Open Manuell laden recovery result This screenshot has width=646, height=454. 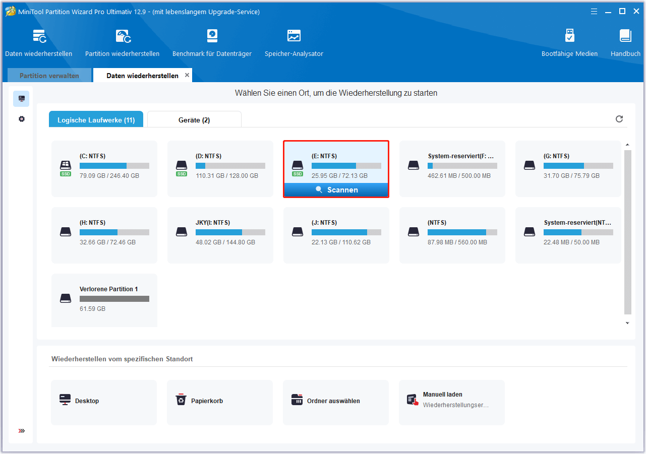452,403
